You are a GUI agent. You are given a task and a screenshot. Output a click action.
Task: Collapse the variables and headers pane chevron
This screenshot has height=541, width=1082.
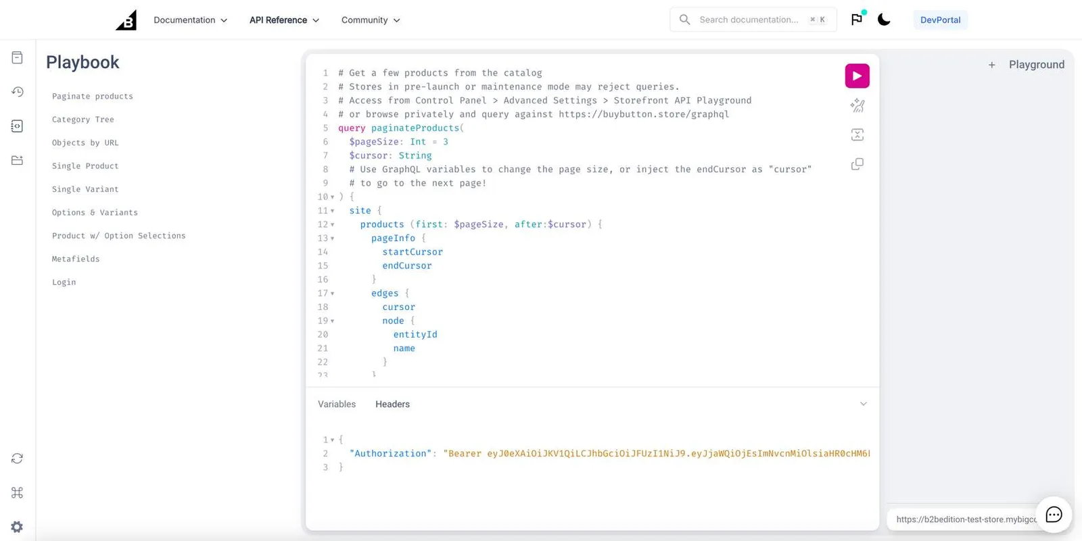[x=863, y=404]
